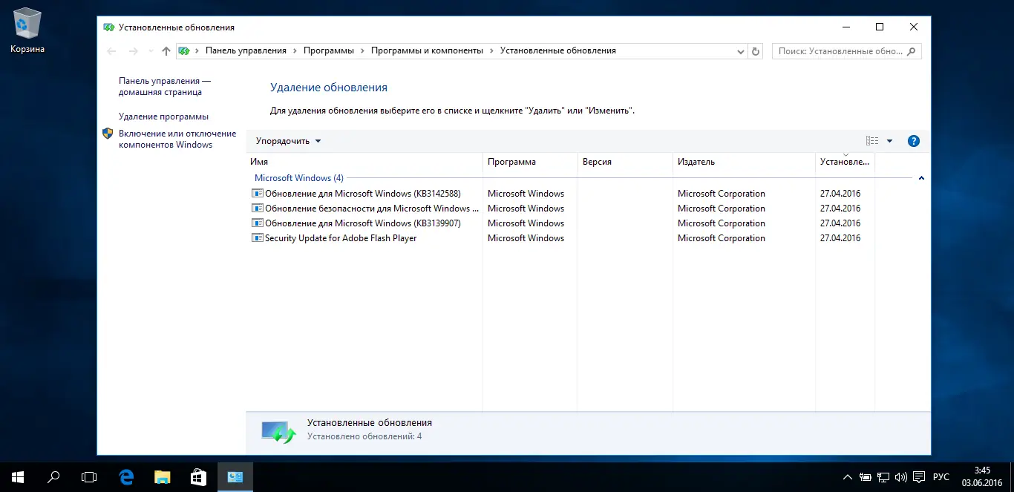This screenshot has width=1014, height=492.
Task: Open recent locations dropdown chevron
Action: (151, 51)
